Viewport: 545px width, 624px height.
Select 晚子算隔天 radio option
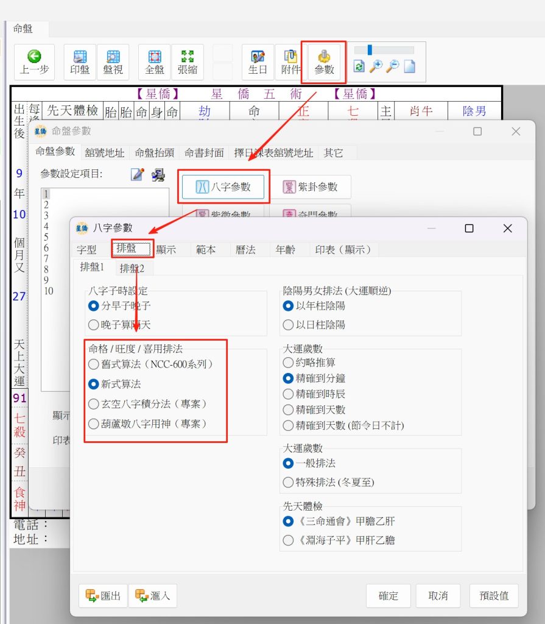(x=94, y=325)
